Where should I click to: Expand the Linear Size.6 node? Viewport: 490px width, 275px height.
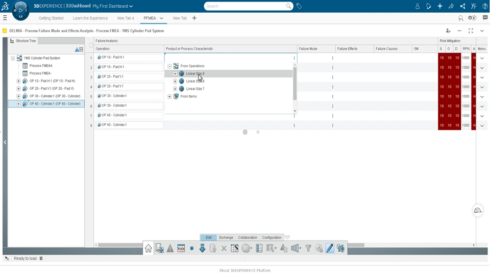tap(175, 73)
